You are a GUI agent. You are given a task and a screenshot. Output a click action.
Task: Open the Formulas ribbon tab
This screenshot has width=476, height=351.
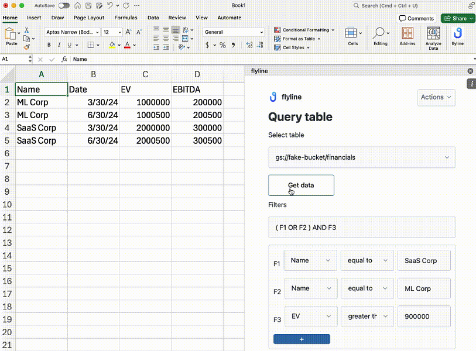pos(126,18)
